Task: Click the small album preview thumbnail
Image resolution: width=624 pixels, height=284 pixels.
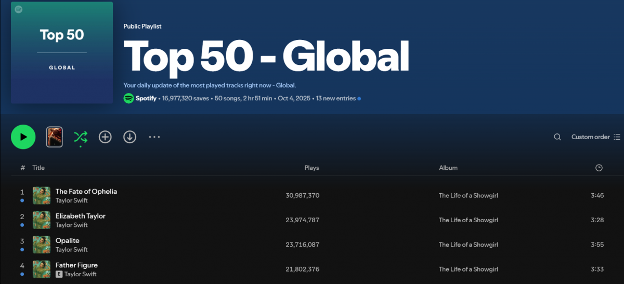Action: point(55,137)
